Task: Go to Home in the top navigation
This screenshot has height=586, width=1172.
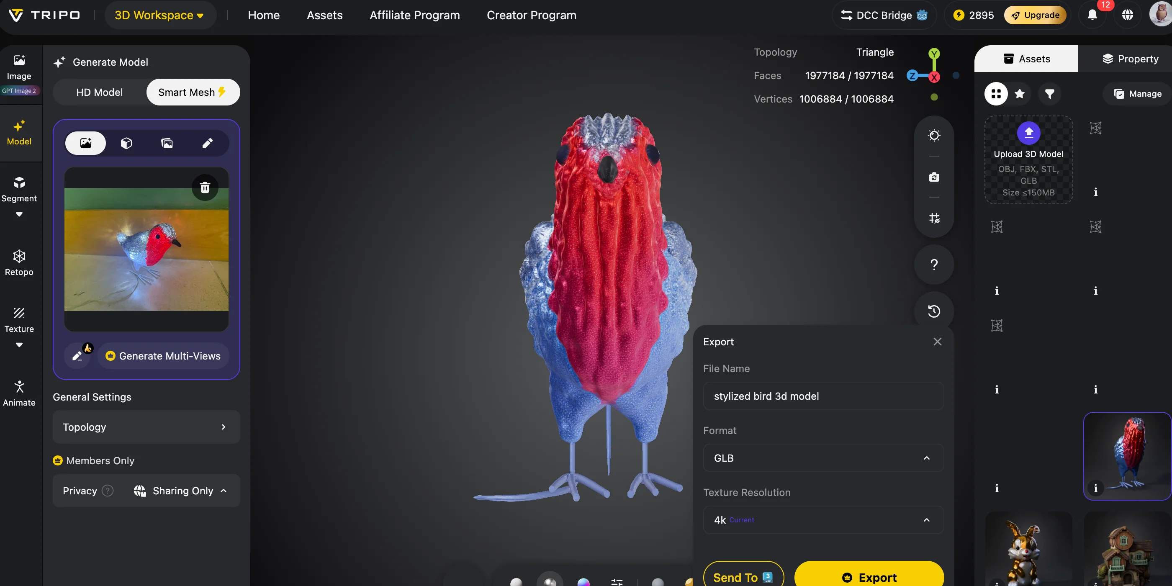Action: [x=263, y=15]
